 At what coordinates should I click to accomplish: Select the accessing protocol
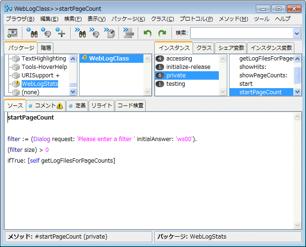pyautogui.click(x=179, y=59)
